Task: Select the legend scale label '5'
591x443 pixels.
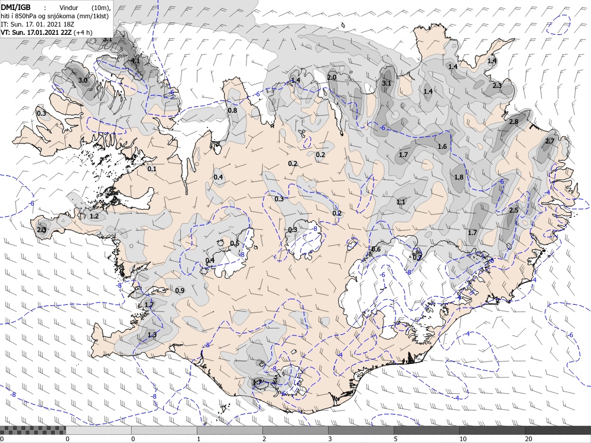Action: (395, 439)
